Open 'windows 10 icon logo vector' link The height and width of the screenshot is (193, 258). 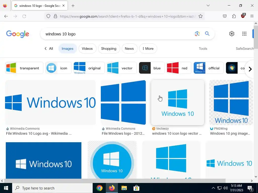(x=177, y=133)
